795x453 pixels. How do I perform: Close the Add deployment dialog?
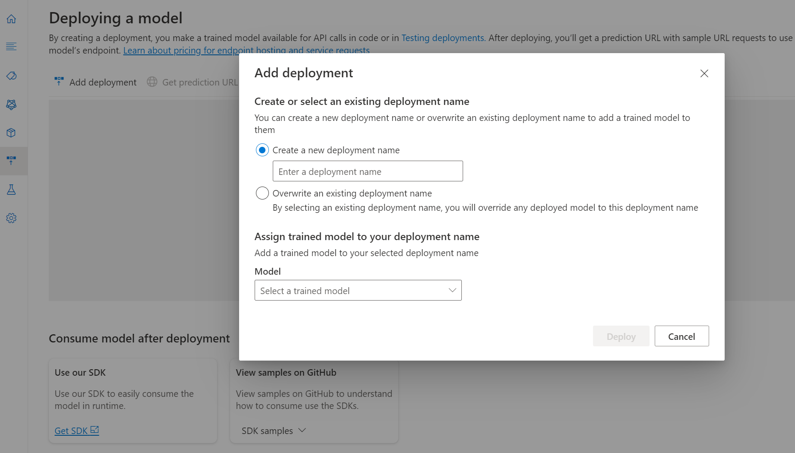click(704, 73)
